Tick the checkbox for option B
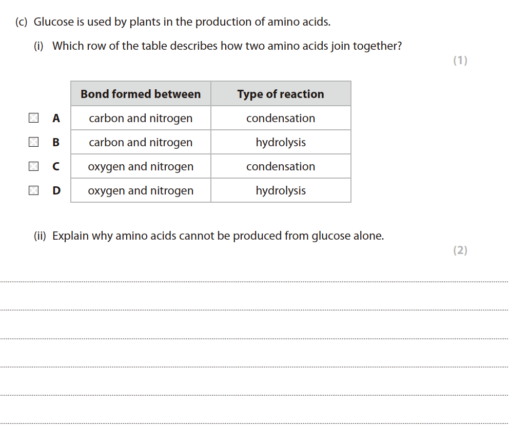The image size is (509, 428). 33,142
